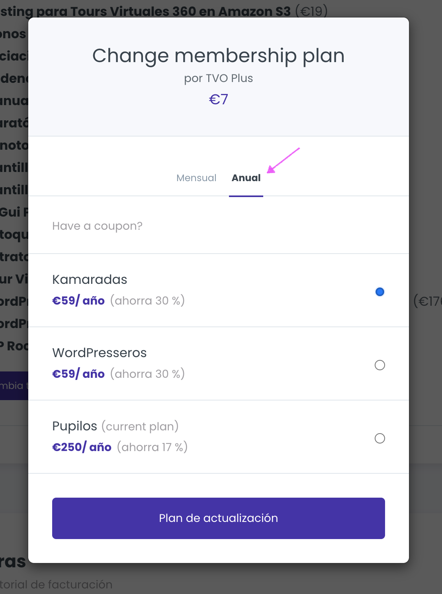Click the 'por TVO Plus' subtitle
Viewport: 442px width, 594px height.
click(218, 78)
